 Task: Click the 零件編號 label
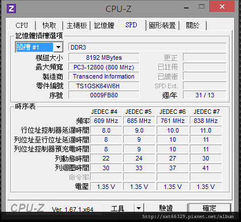[50, 86]
